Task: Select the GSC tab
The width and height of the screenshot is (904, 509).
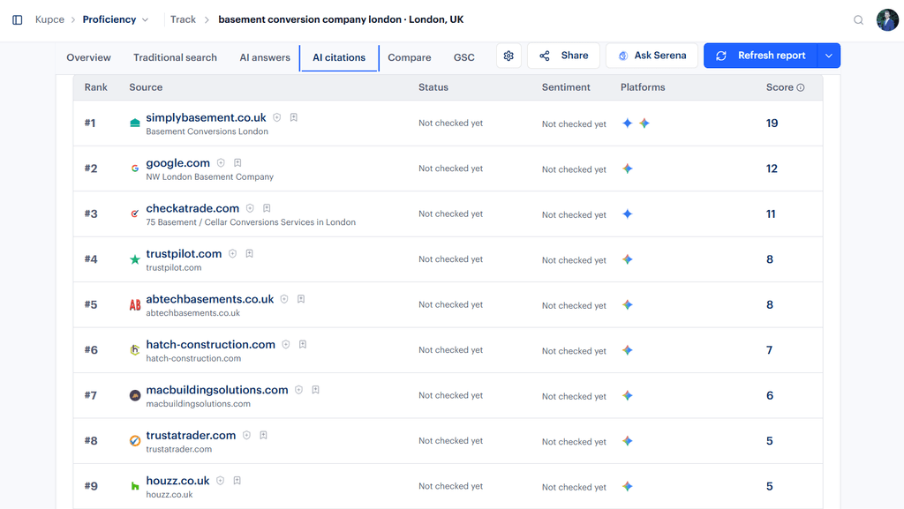Action: point(464,57)
